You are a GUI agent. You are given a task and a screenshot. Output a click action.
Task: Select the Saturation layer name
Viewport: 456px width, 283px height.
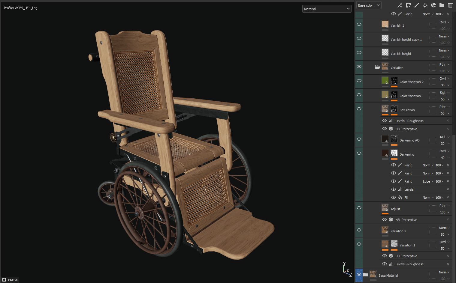[407, 110]
